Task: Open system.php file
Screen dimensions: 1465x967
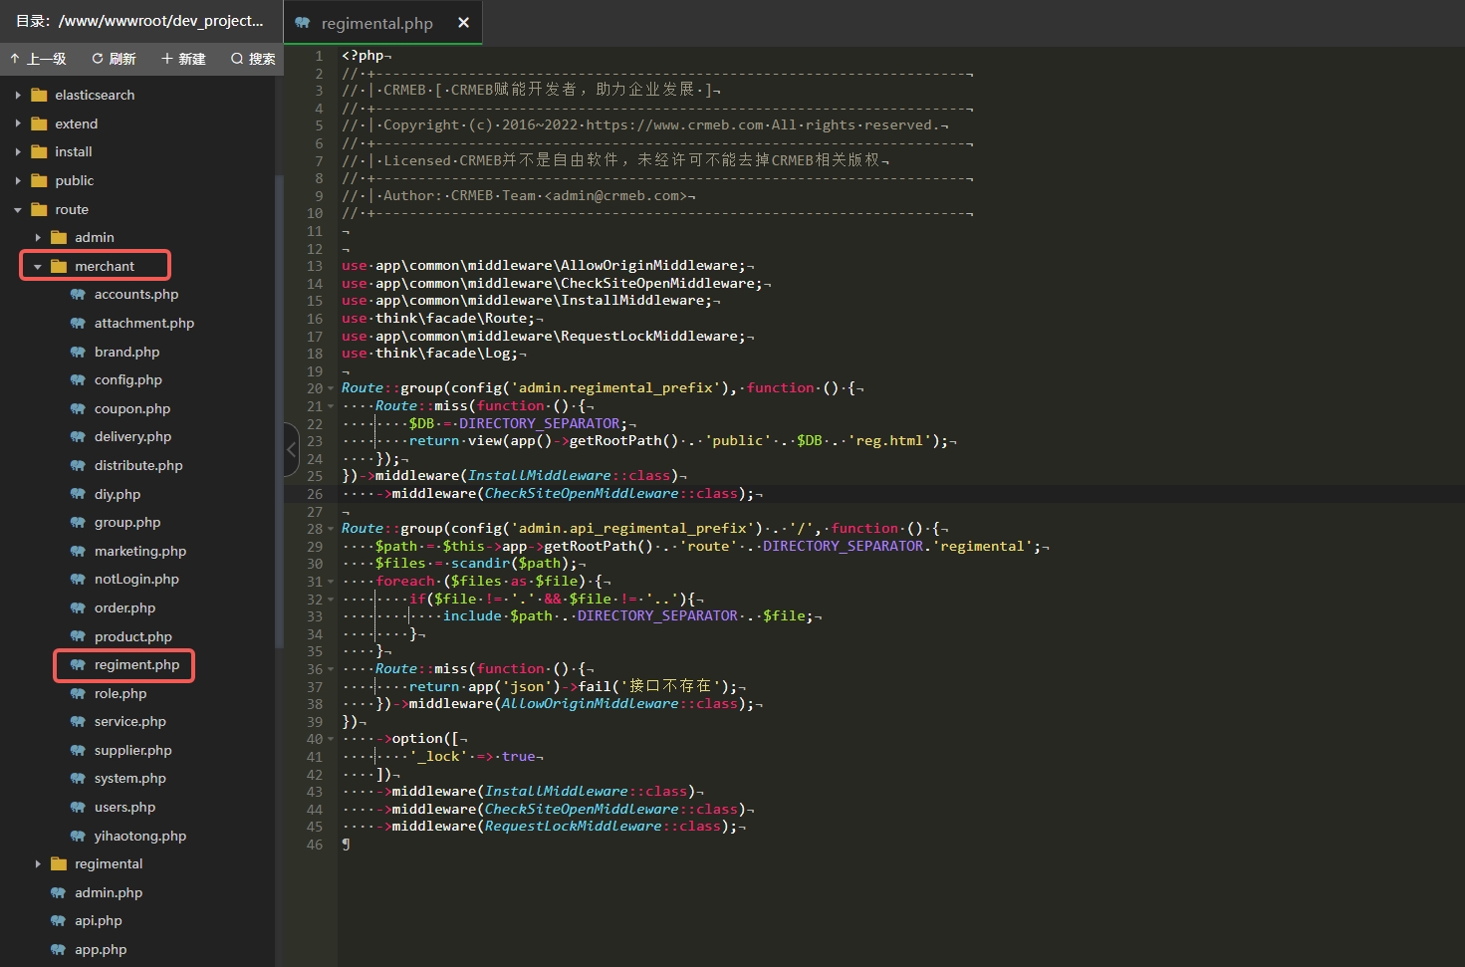Action: 130,778
